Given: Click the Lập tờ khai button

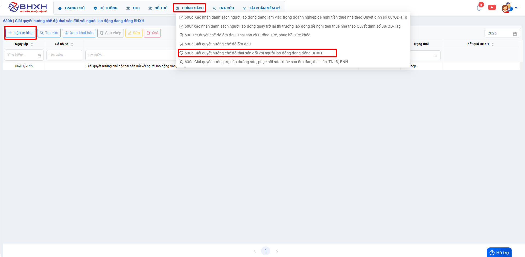Looking at the screenshot, I should point(21,33).
